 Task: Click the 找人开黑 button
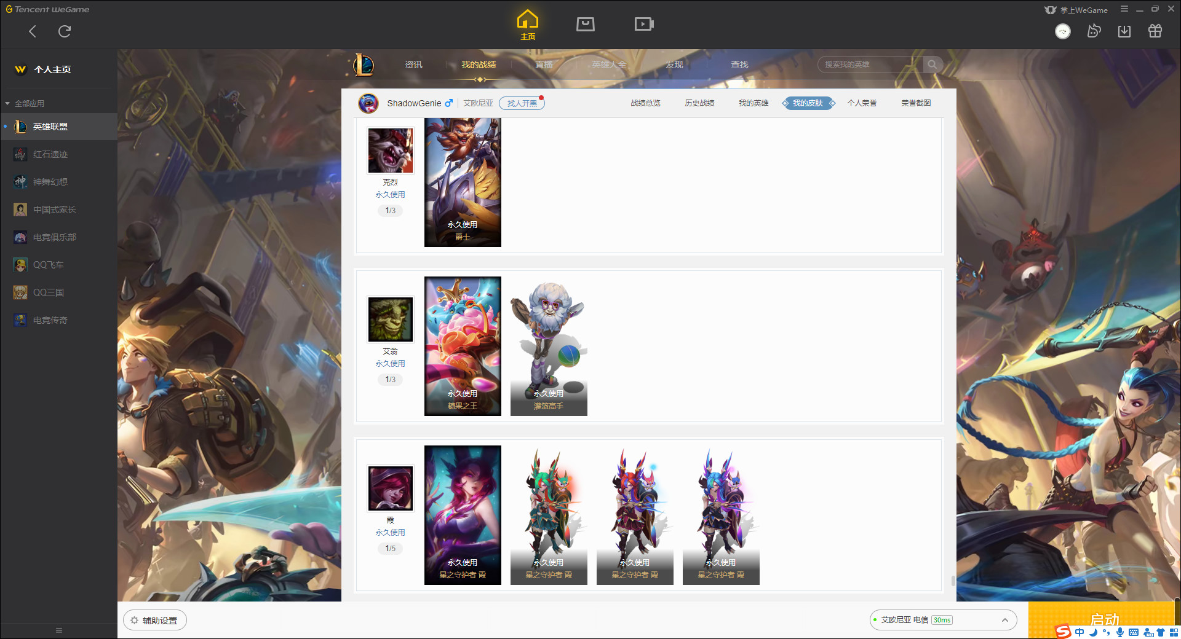point(522,103)
